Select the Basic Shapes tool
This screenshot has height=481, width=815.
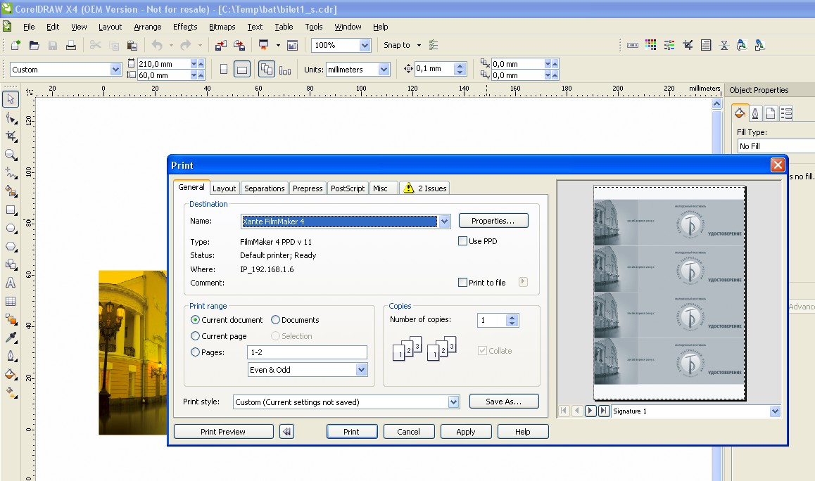11,264
